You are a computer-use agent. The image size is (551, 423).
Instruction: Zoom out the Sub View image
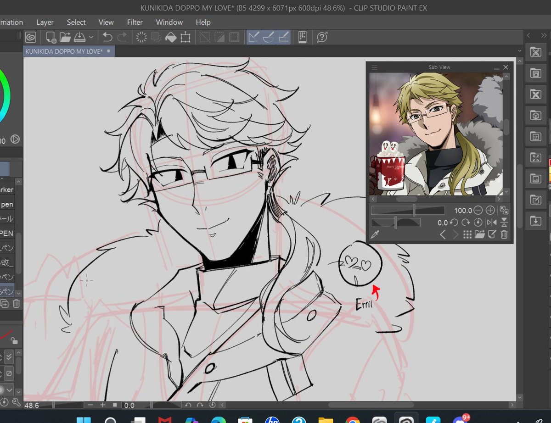pos(478,210)
